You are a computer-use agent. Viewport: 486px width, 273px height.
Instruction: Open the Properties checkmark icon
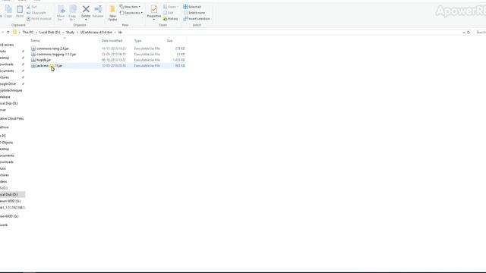pyautogui.click(x=154, y=9)
